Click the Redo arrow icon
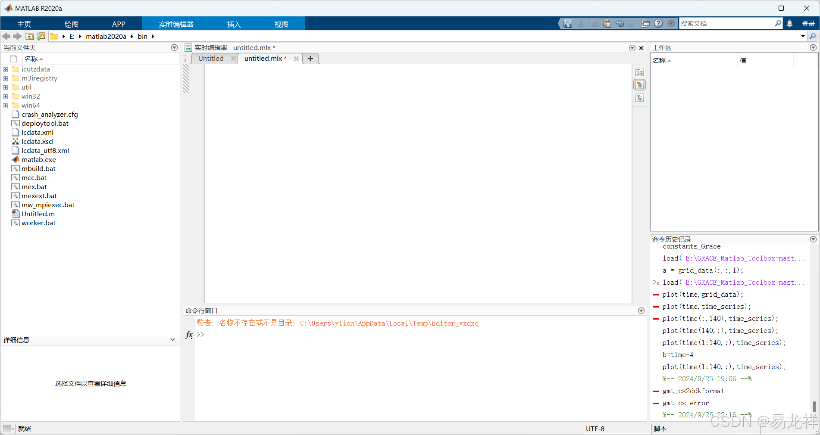The width and height of the screenshot is (820, 435). click(632, 24)
